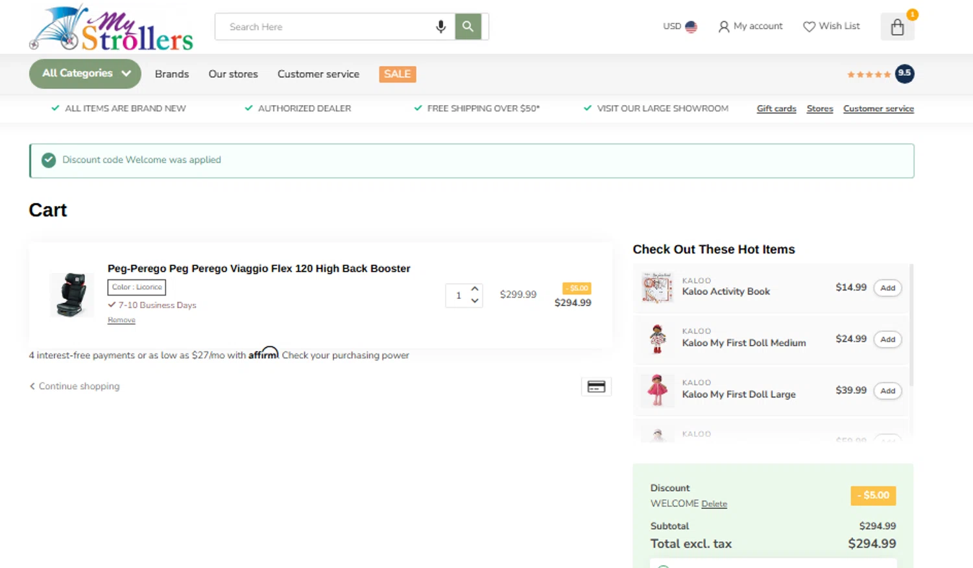Click the 9.5 rating badge

click(904, 73)
